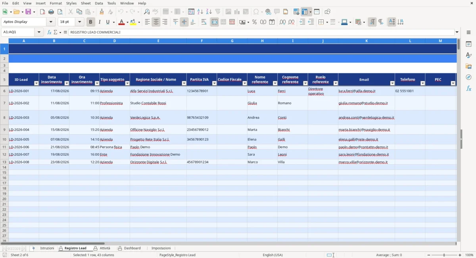The height and width of the screenshot is (258, 476).
Task: Open filter dropdown for Email column
Action: [x=392, y=83]
